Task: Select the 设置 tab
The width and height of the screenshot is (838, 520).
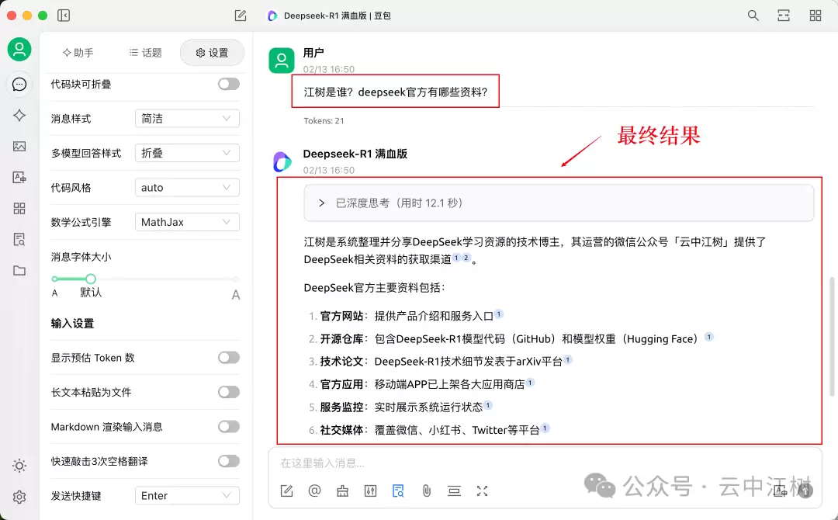Action: (x=212, y=52)
